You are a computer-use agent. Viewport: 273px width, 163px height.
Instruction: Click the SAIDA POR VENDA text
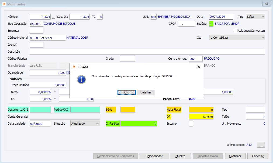coord(227,24)
